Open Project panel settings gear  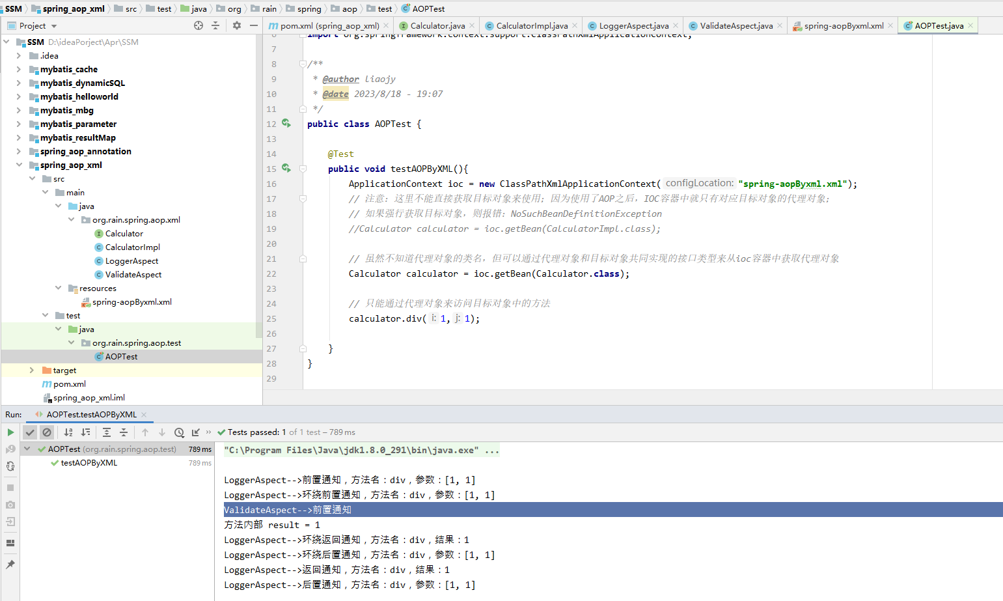click(x=237, y=25)
